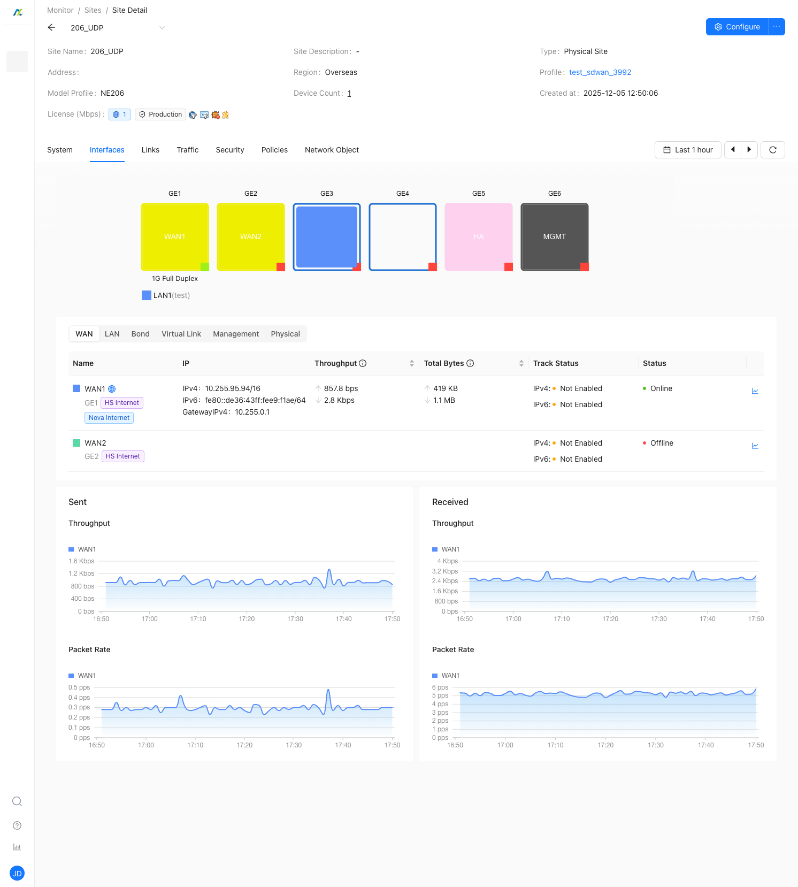Switch to the Links tab
Image resolution: width=798 pixels, height=887 pixels.
(x=151, y=150)
